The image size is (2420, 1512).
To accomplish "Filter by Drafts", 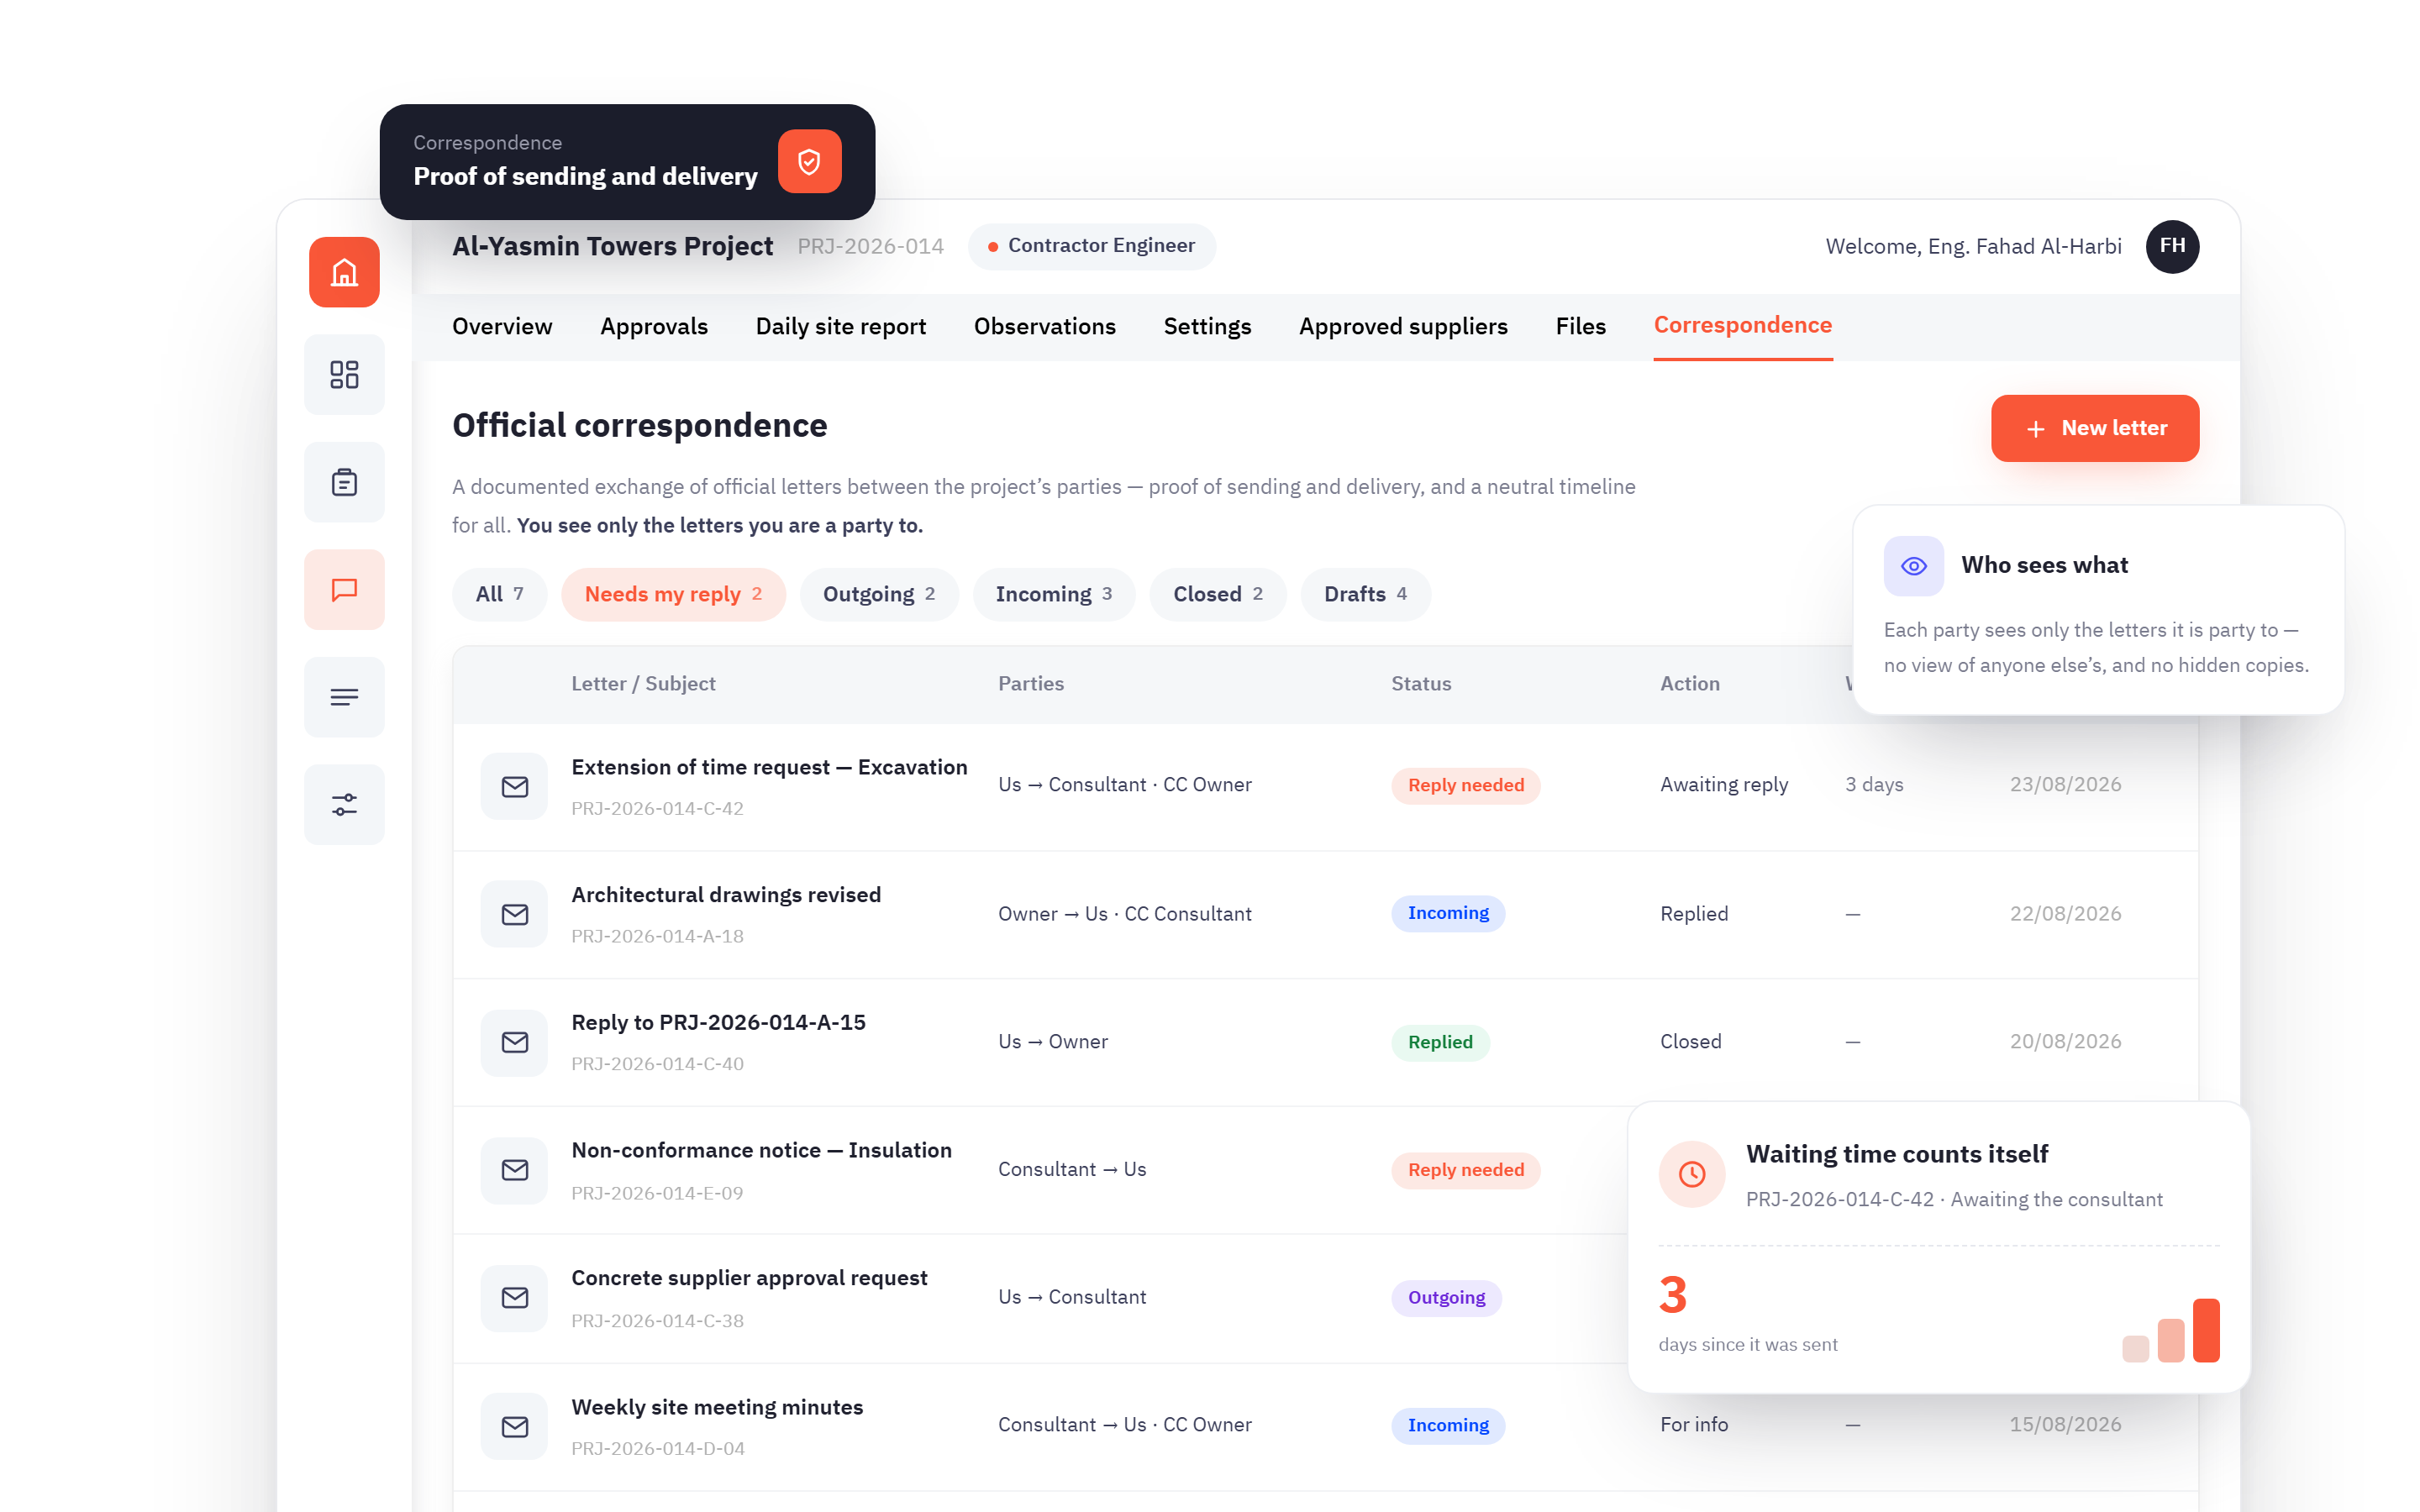I will pos(1365,594).
